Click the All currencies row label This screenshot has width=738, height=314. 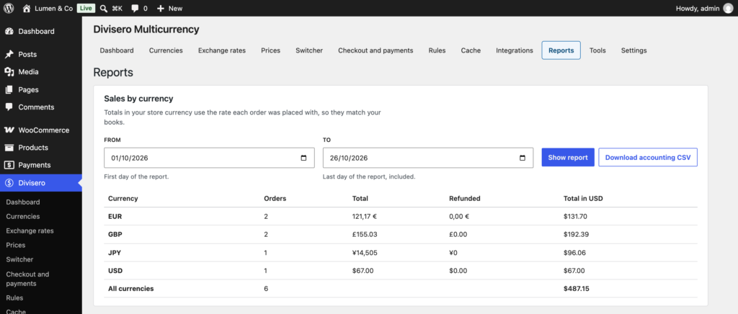coord(131,289)
